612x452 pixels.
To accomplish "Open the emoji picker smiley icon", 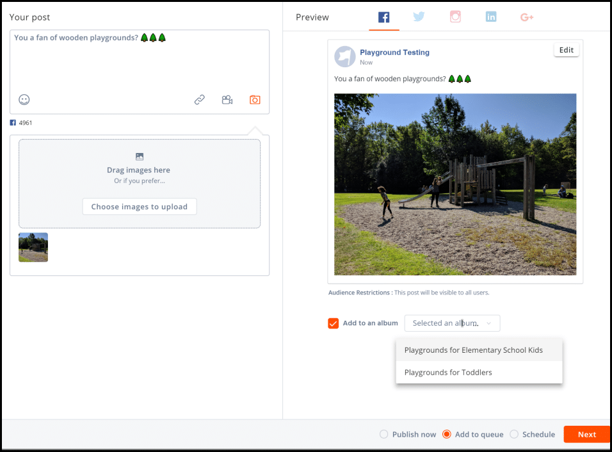I will pos(24,100).
